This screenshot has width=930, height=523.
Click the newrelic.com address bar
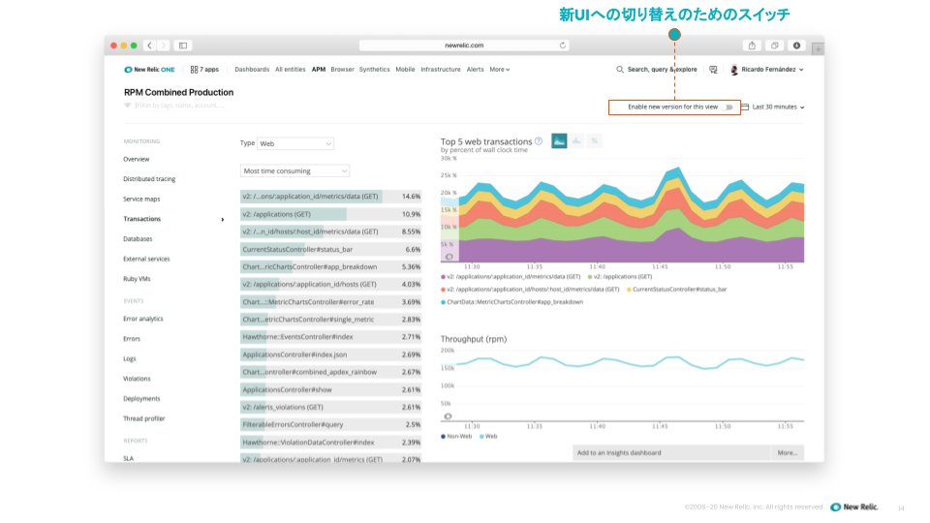[x=464, y=46]
